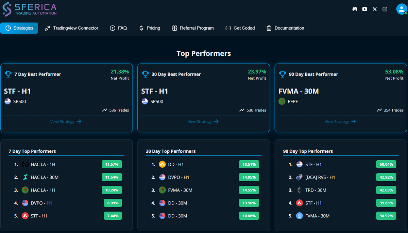This screenshot has width=408, height=233.
Task: Click icon beside [DCA] RVS - H1
Action: click(x=300, y=177)
